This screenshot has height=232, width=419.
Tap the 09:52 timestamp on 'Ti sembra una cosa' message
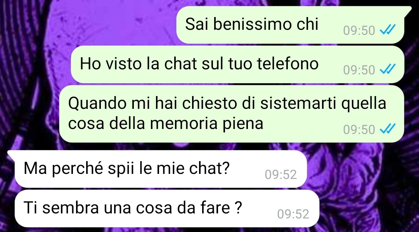[x=293, y=214]
